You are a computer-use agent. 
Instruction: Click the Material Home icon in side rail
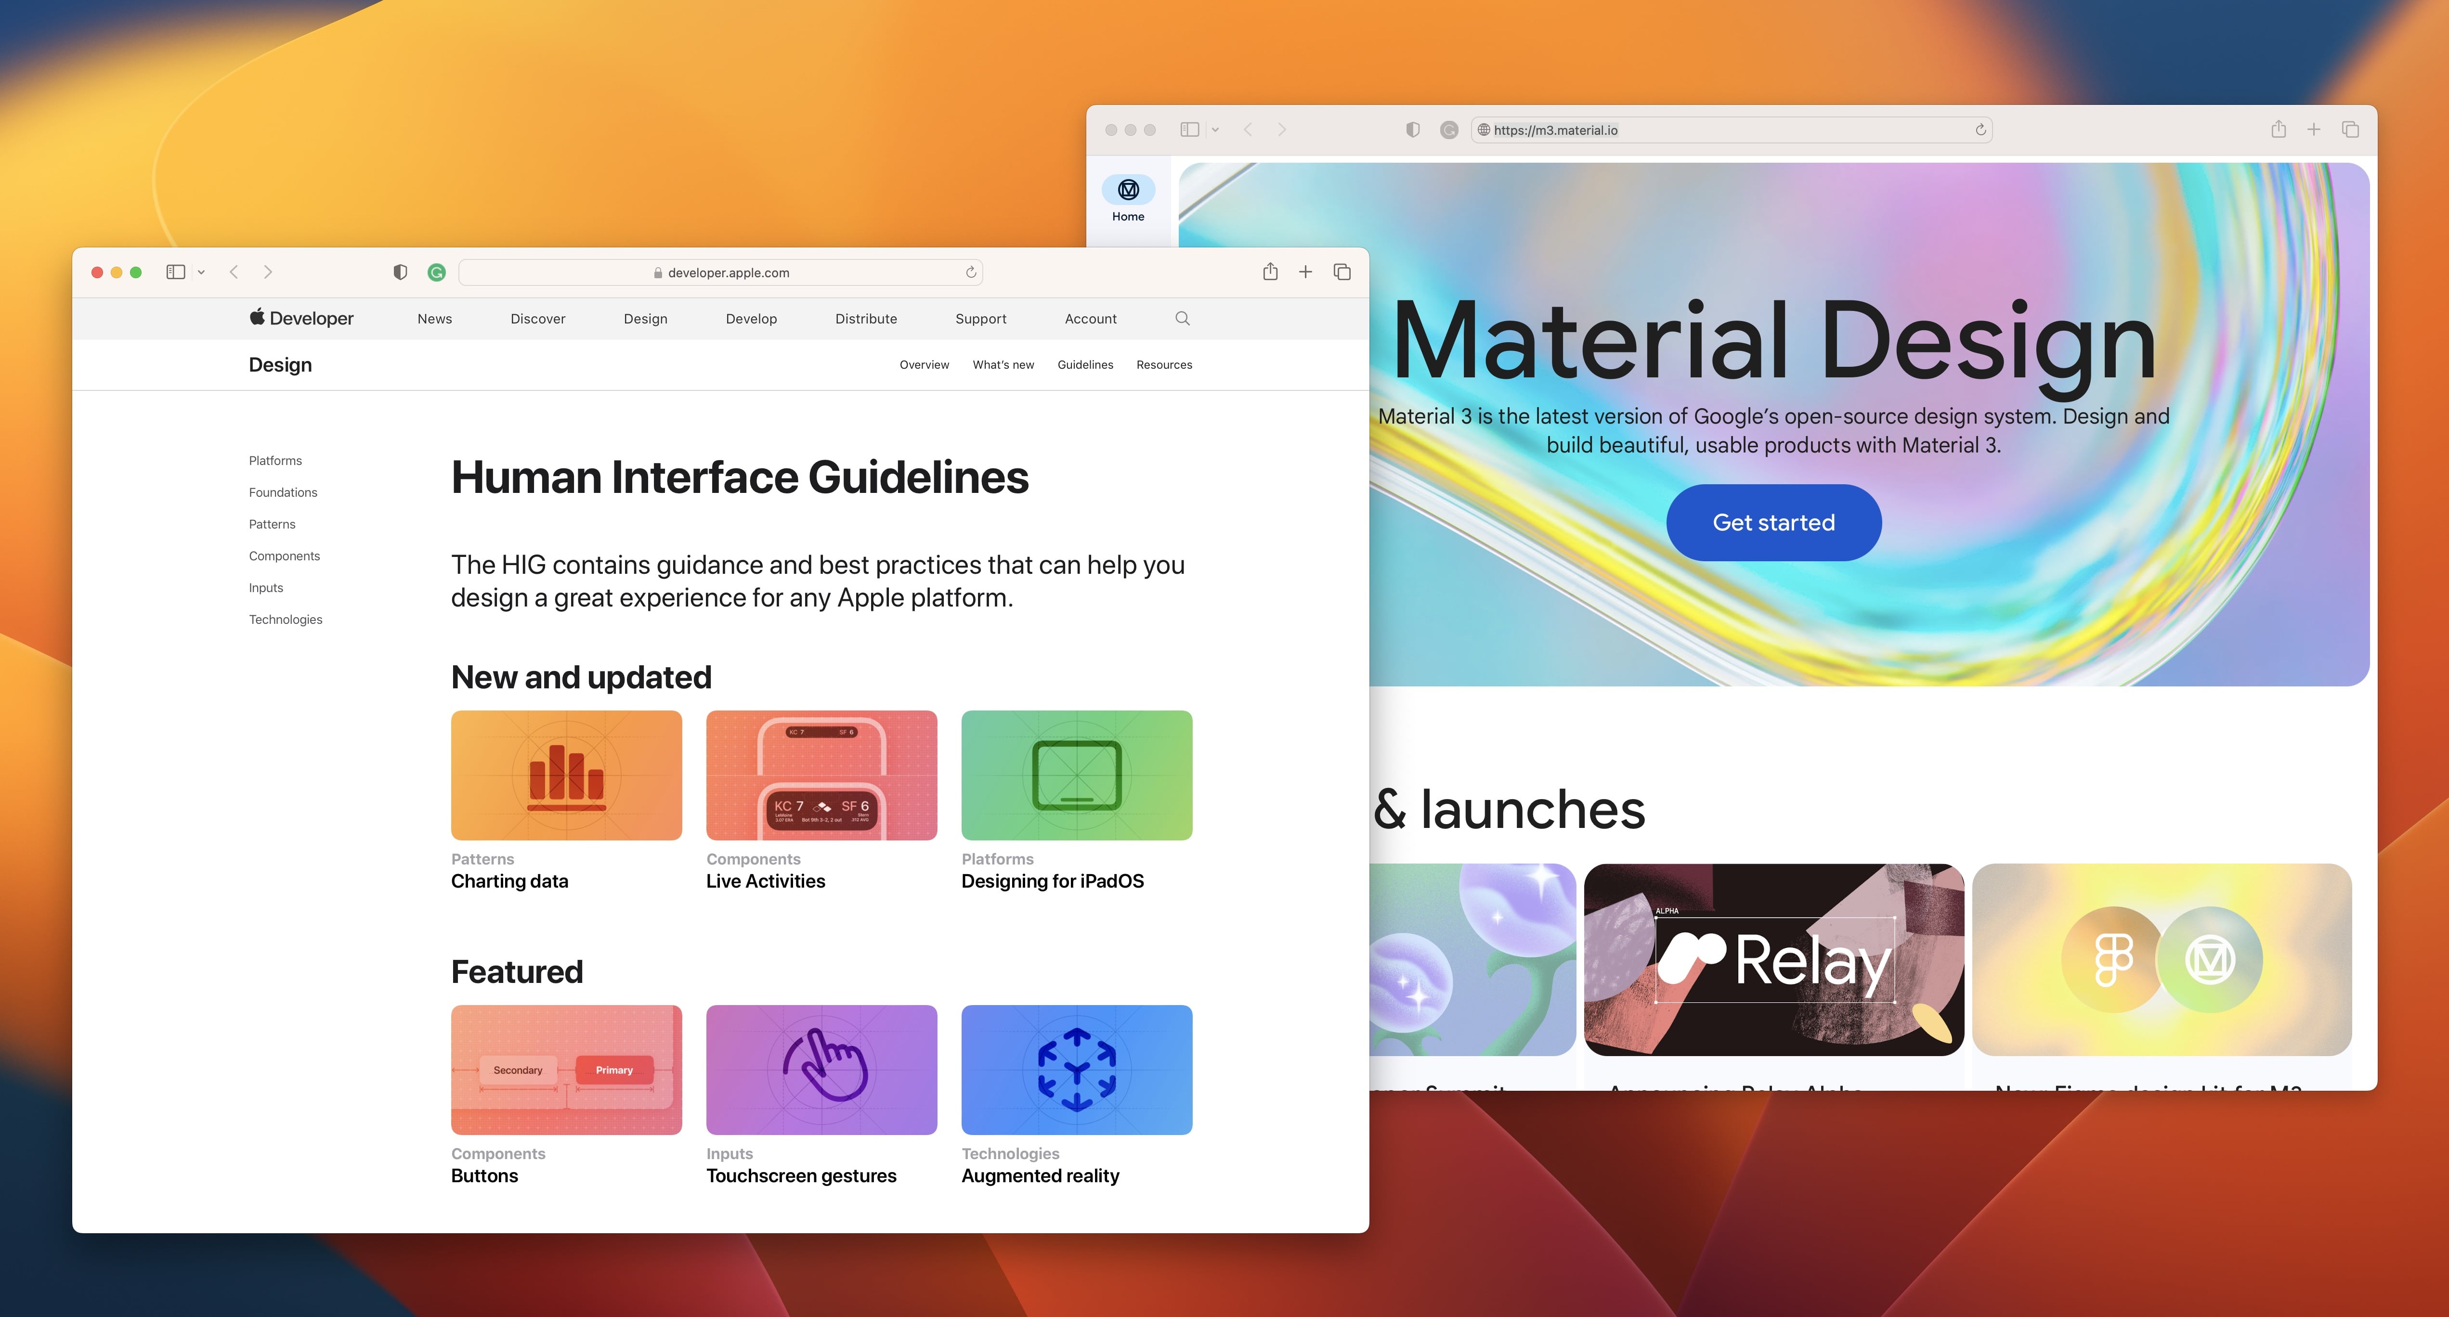[1129, 190]
